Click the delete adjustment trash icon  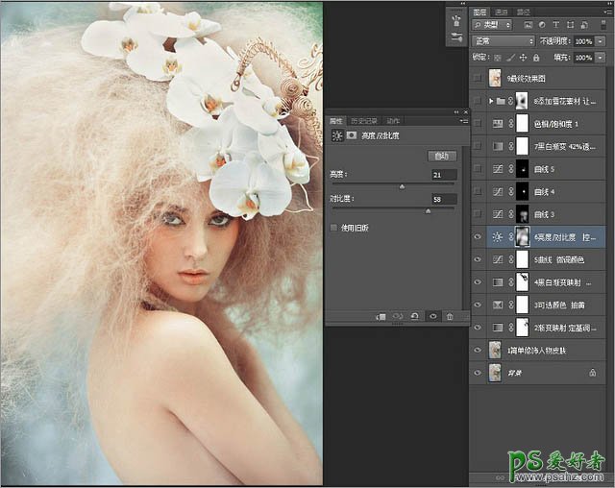click(x=449, y=315)
